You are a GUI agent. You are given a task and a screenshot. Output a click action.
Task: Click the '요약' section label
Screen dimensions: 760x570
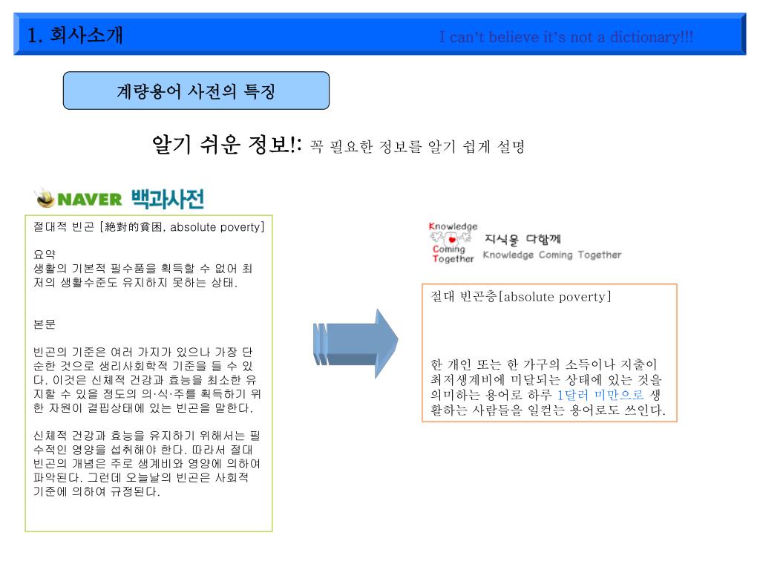click(44, 255)
